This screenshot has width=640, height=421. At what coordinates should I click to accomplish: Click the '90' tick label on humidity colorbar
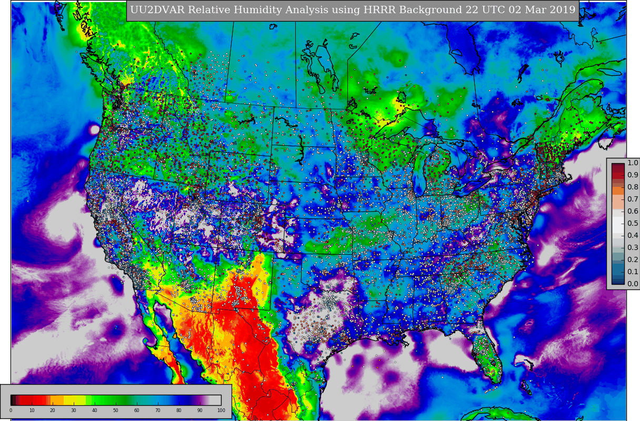click(200, 410)
